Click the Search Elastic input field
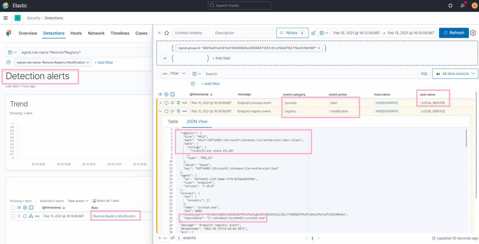The width and height of the screenshot is (479, 244). (x=239, y=6)
